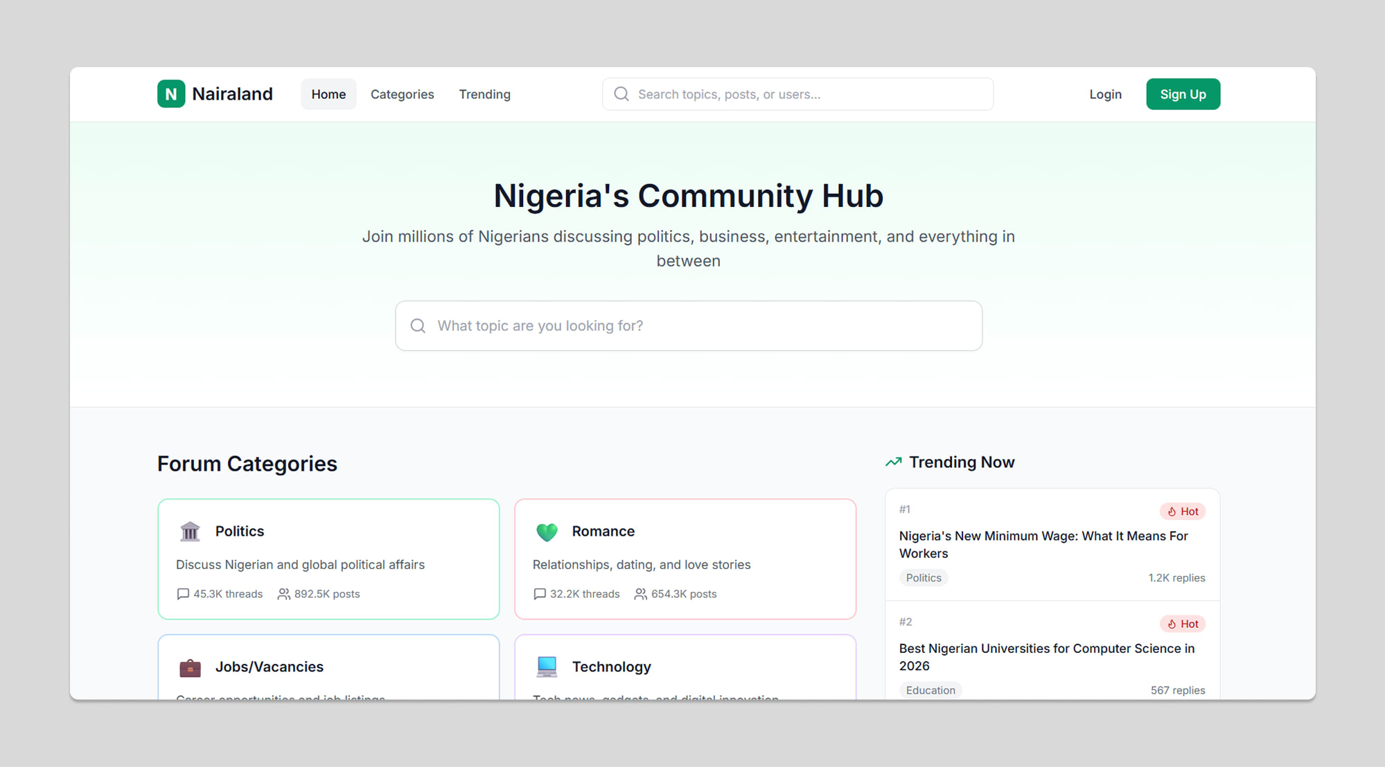The height and width of the screenshot is (767, 1385).
Task: Click the green heart icon for Romance
Action: coord(547,532)
